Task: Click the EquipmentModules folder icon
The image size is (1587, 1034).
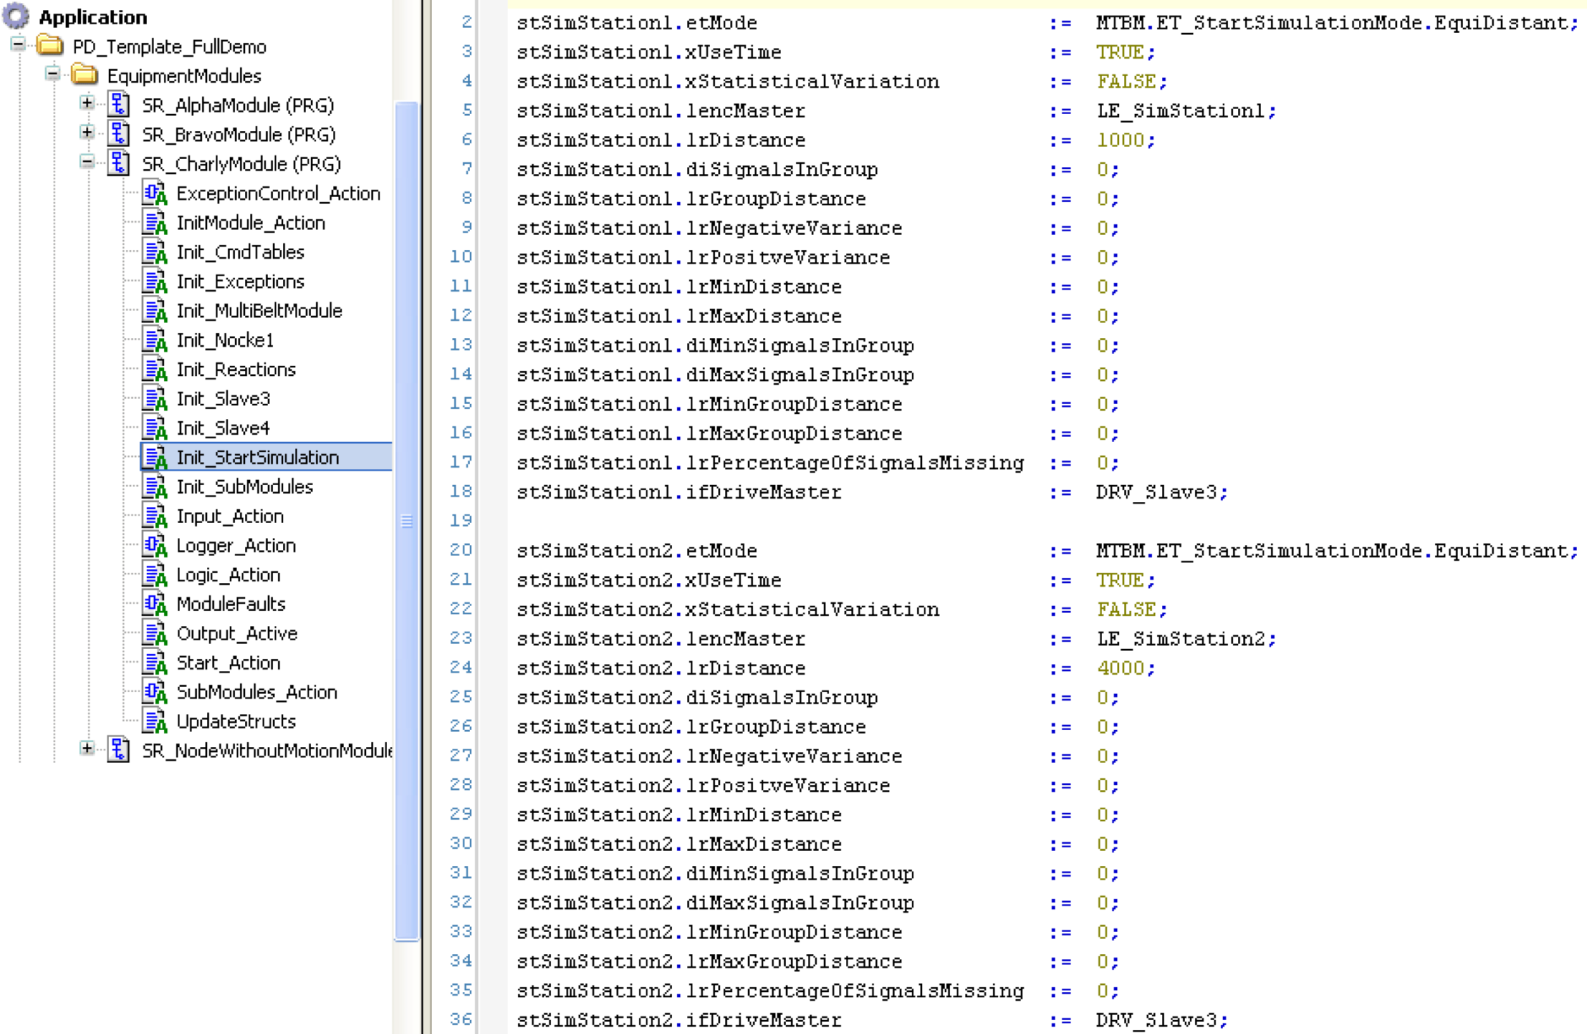Action: pyautogui.click(x=85, y=75)
